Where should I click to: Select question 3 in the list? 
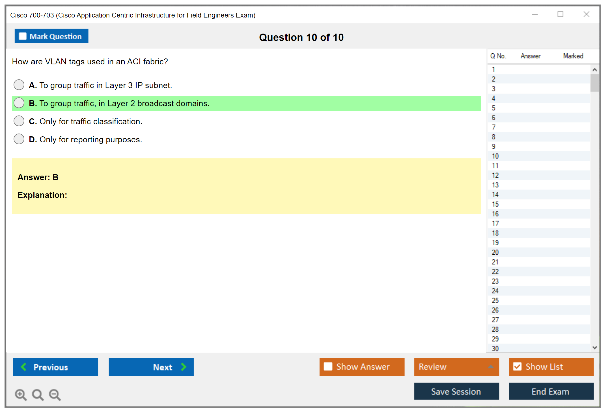[493, 89]
